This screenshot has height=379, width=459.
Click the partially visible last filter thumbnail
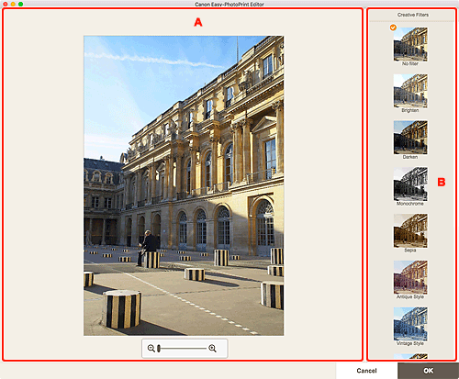click(410, 356)
